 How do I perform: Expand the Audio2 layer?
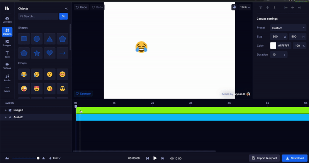[6, 117]
